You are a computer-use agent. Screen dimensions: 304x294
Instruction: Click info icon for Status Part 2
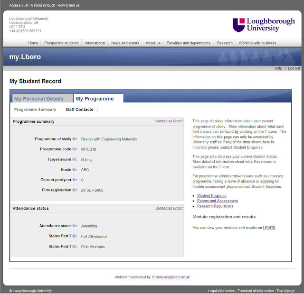click(74, 236)
